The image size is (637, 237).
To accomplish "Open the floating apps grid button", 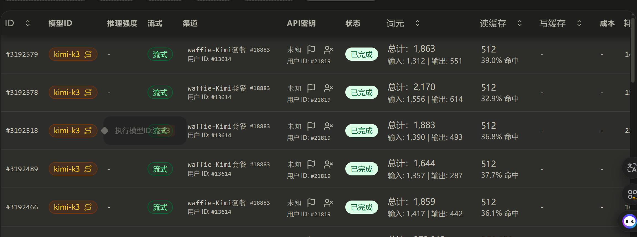I will pyautogui.click(x=631, y=194).
